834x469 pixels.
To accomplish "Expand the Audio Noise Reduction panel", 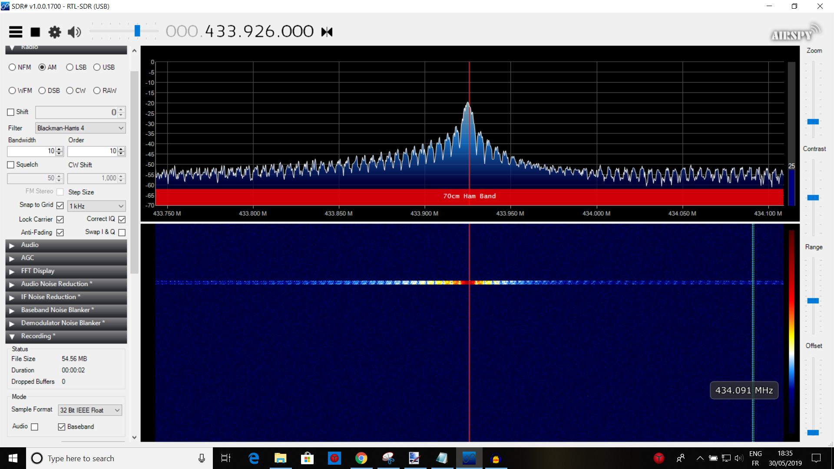I will tap(66, 284).
